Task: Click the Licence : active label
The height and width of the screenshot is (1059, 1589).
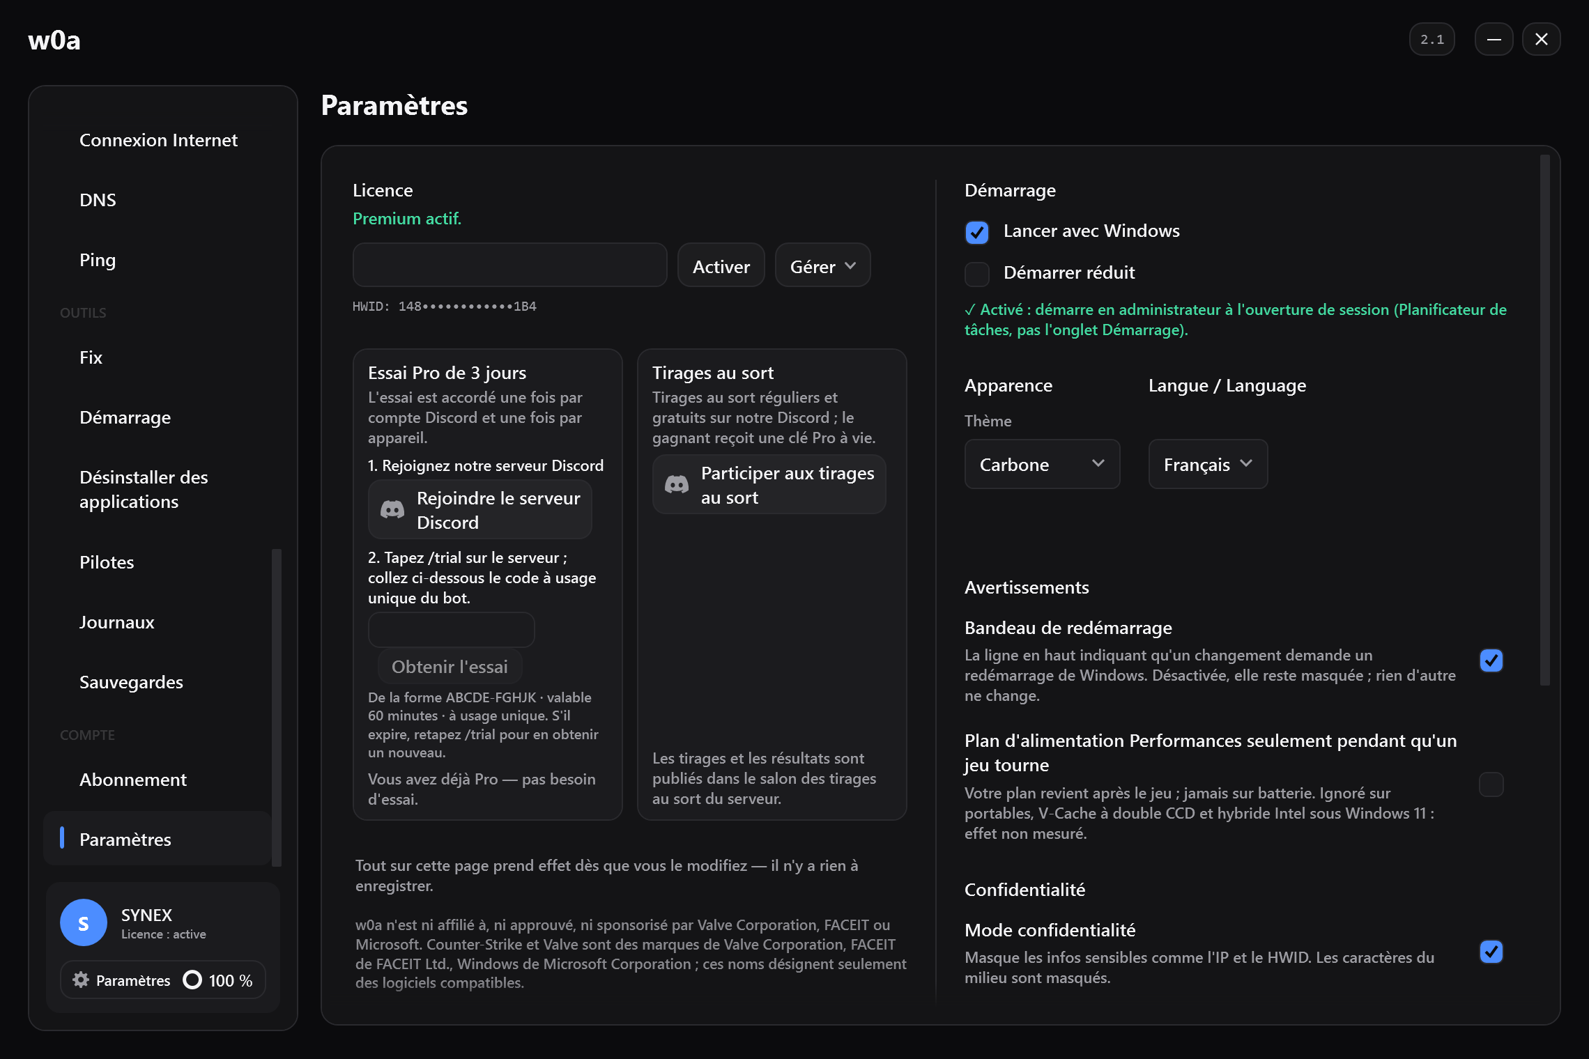Action: [x=164, y=934]
